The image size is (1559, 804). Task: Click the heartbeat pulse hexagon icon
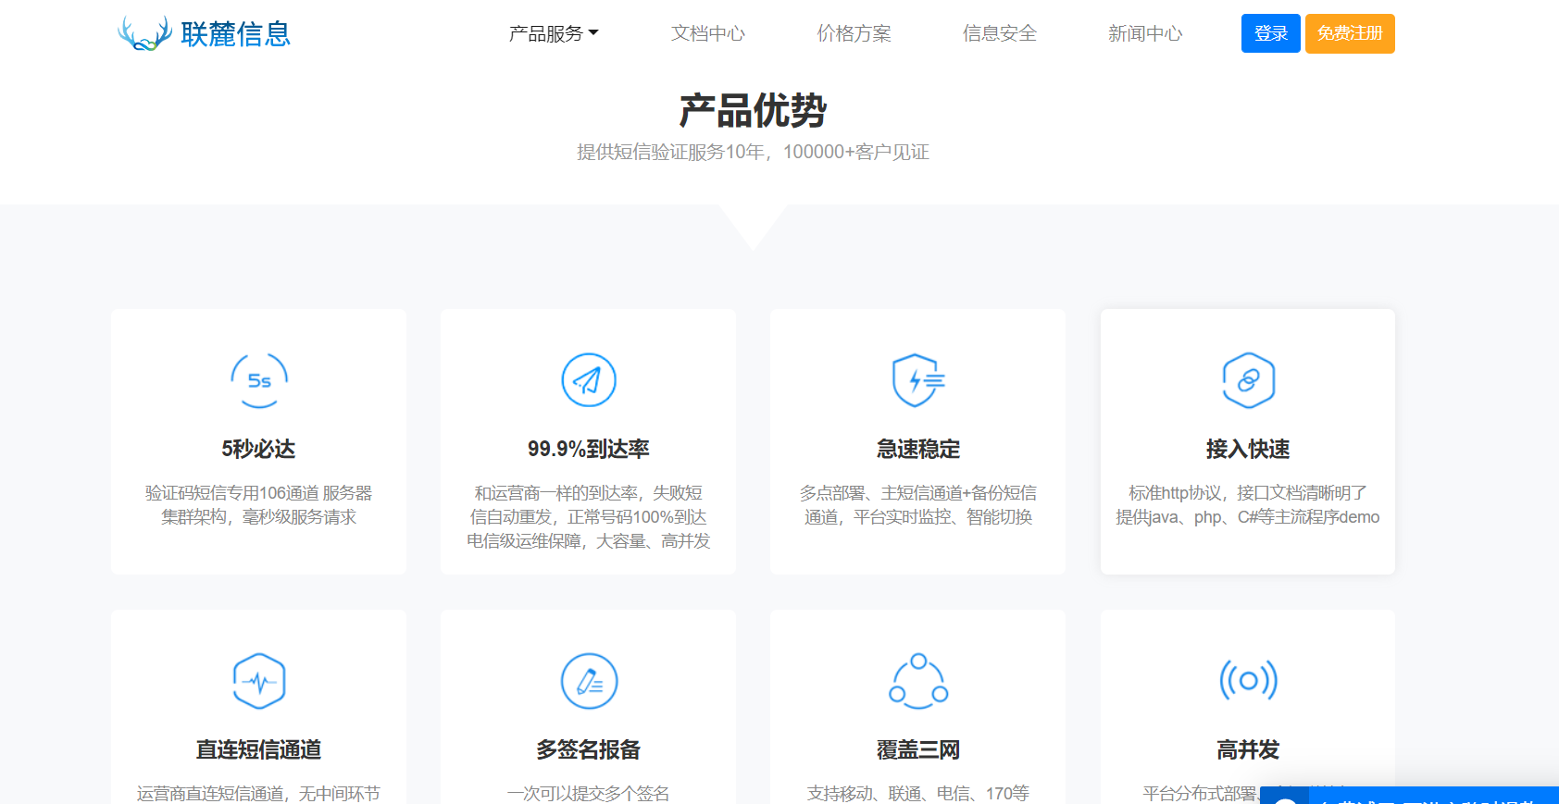point(259,681)
